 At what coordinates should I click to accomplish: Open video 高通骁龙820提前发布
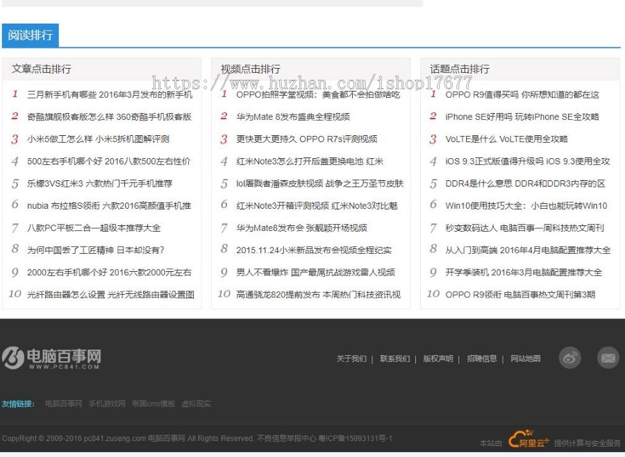point(319,295)
